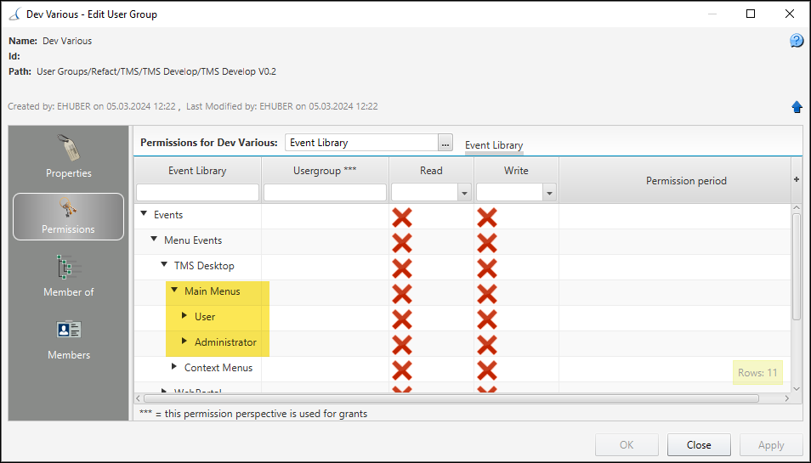
Task: Select the Context Menus row label
Action: [x=218, y=367]
